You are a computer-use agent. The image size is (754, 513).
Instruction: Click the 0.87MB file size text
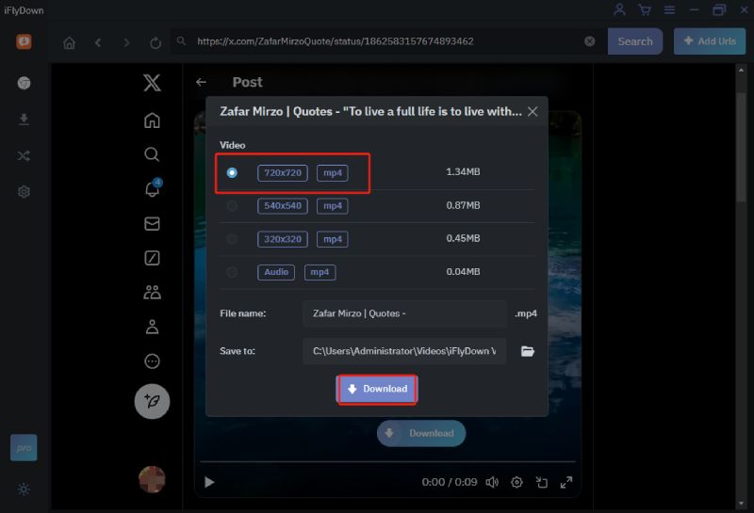tap(463, 205)
